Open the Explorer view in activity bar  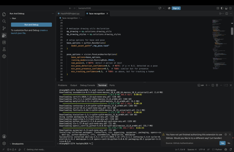tap(4, 14)
